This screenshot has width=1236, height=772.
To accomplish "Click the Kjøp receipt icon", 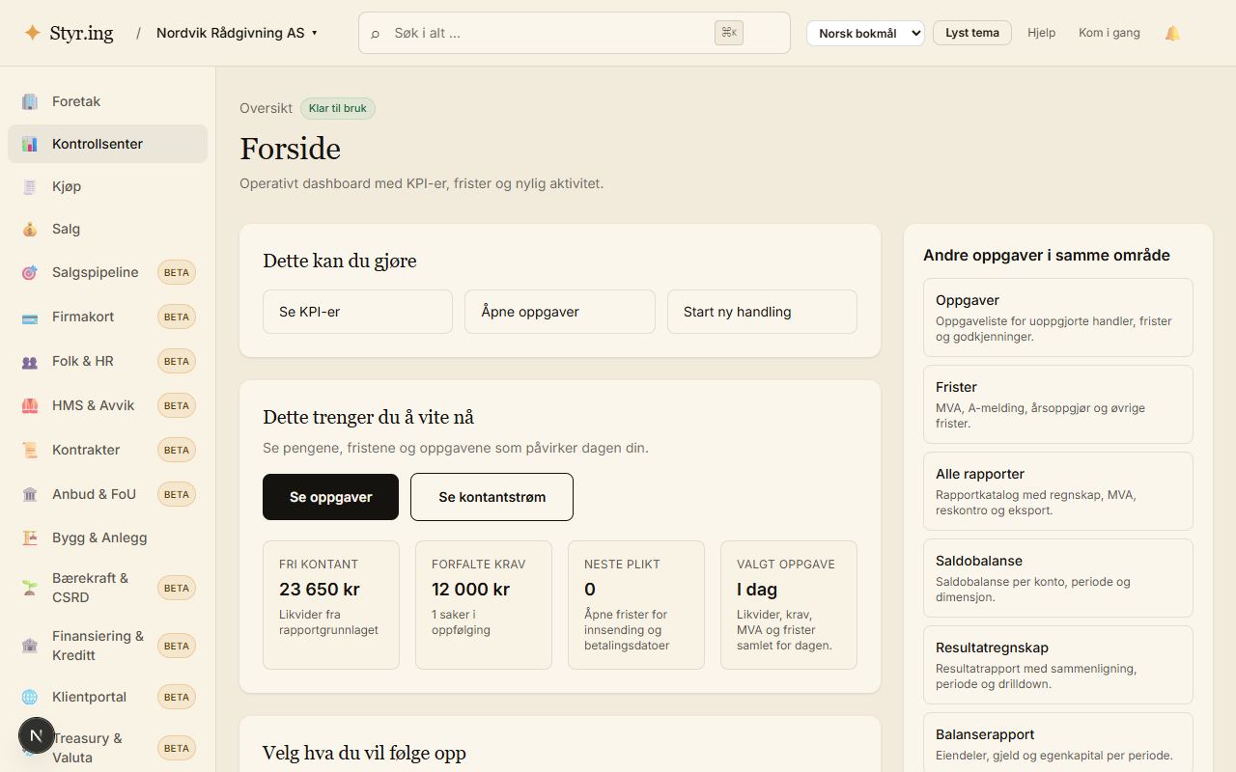I will (x=30, y=186).
